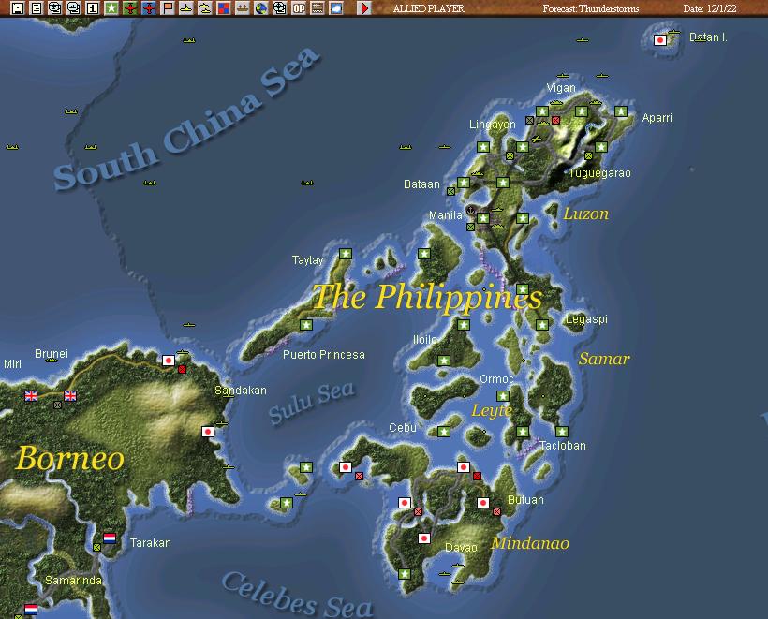
Task: Select red plane on green background icon
Action: point(130,7)
